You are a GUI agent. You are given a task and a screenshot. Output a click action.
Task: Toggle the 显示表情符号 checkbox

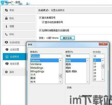coord(40,18)
